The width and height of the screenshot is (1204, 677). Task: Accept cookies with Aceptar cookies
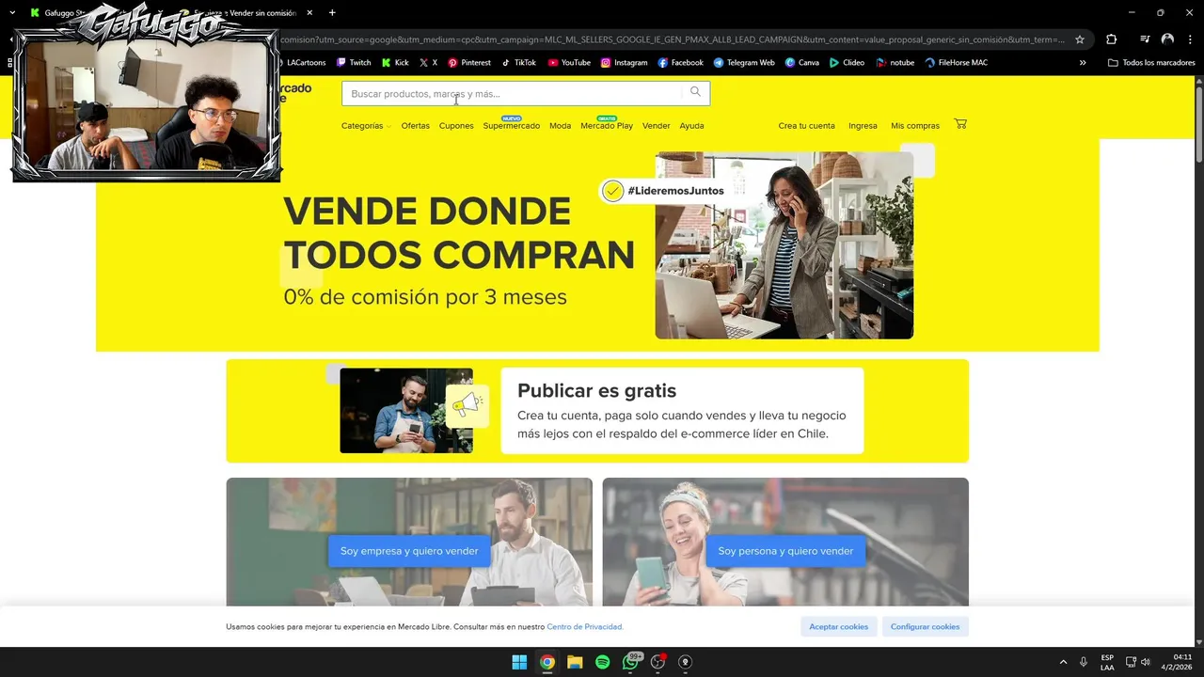click(x=839, y=626)
